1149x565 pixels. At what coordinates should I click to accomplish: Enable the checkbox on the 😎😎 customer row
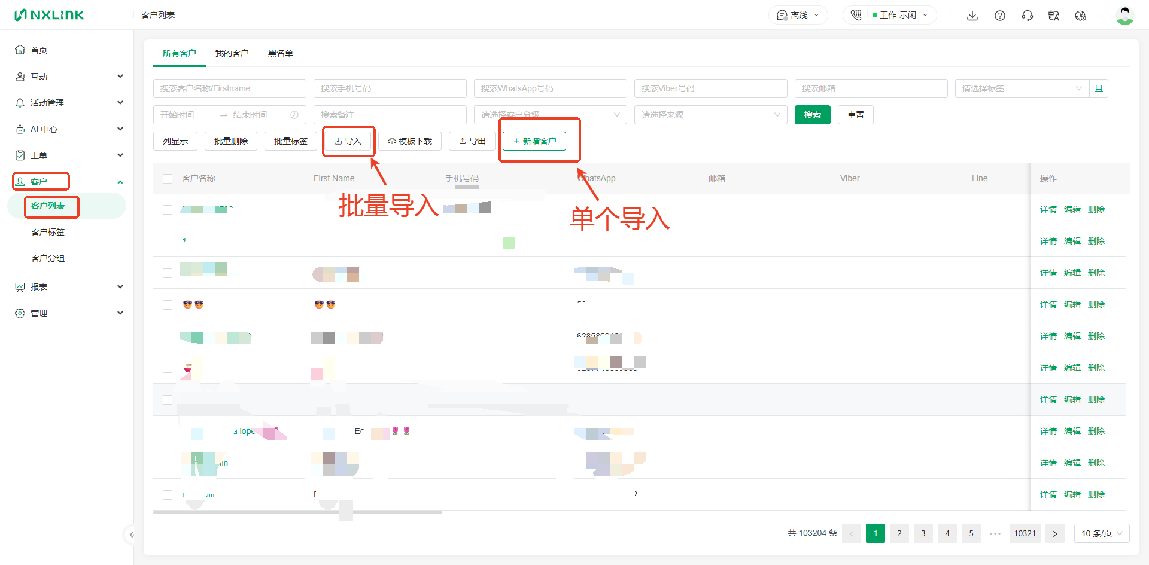pyautogui.click(x=168, y=304)
